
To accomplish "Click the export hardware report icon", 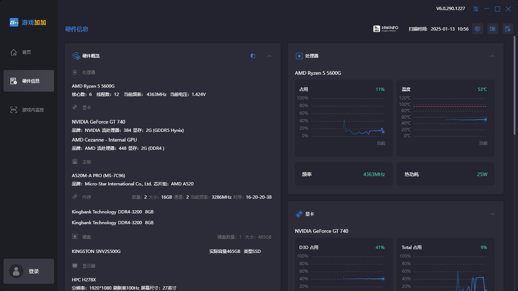I will tap(508, 29).
